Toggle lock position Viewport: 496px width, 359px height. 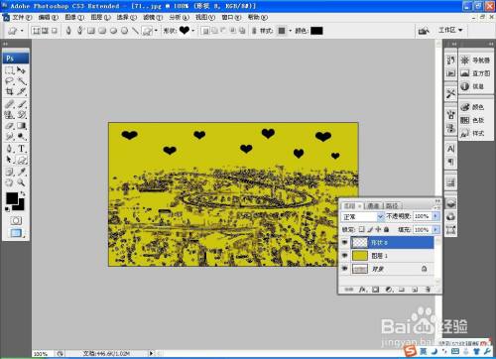click(x=378, y=229)
